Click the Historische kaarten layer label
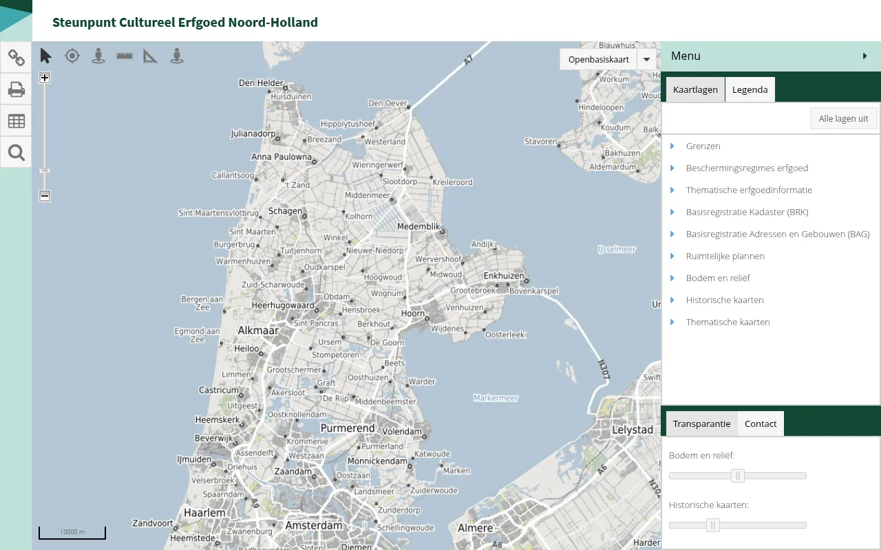The height and width of the screenshot is (550, 881). [725, 300]
